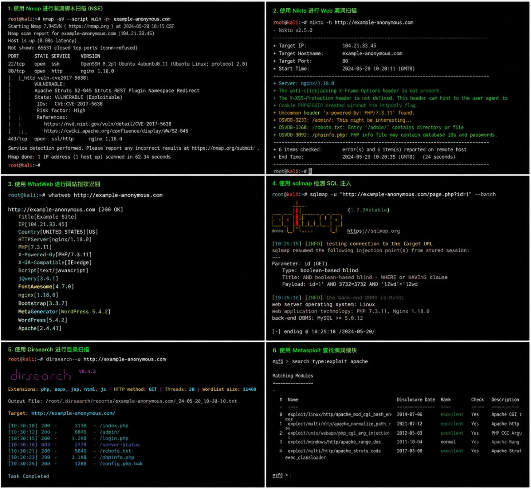Click the Uncommon header 'x-powered-by' finding

(x=344, y=113)
